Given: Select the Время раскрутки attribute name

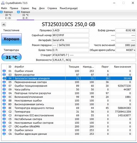Looking at the screenshot, I should [24, 75].
